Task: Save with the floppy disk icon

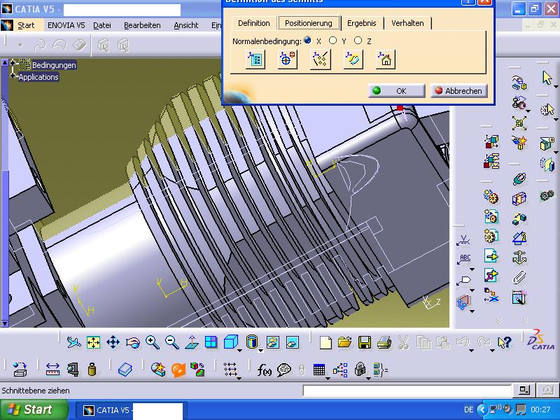Action: point(364,342)
